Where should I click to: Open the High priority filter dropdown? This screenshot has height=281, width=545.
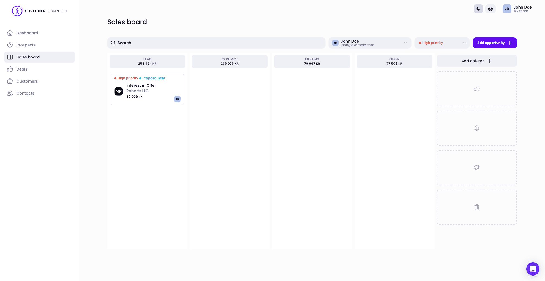(442, 43)
